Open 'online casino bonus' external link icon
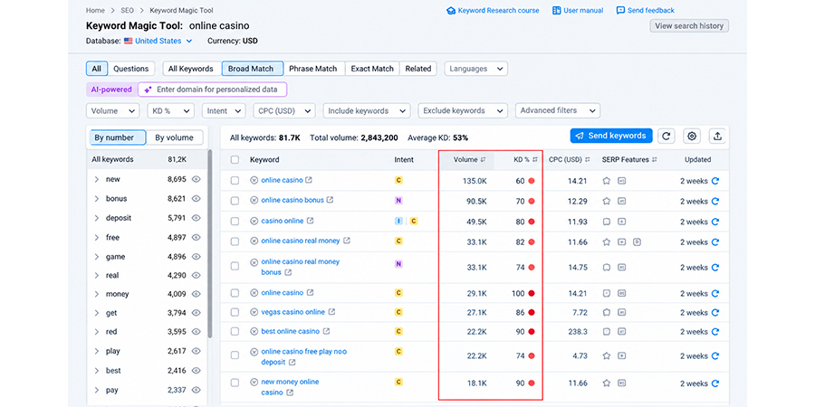815x407 pixels. [330, 200]
